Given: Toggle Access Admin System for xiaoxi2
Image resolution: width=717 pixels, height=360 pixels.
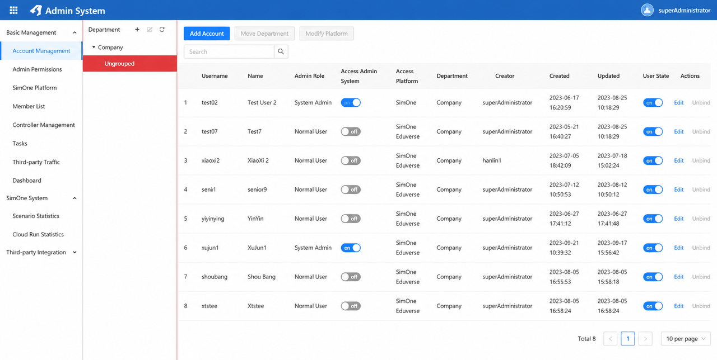Looking at the screenshot, I should [351, 160].
